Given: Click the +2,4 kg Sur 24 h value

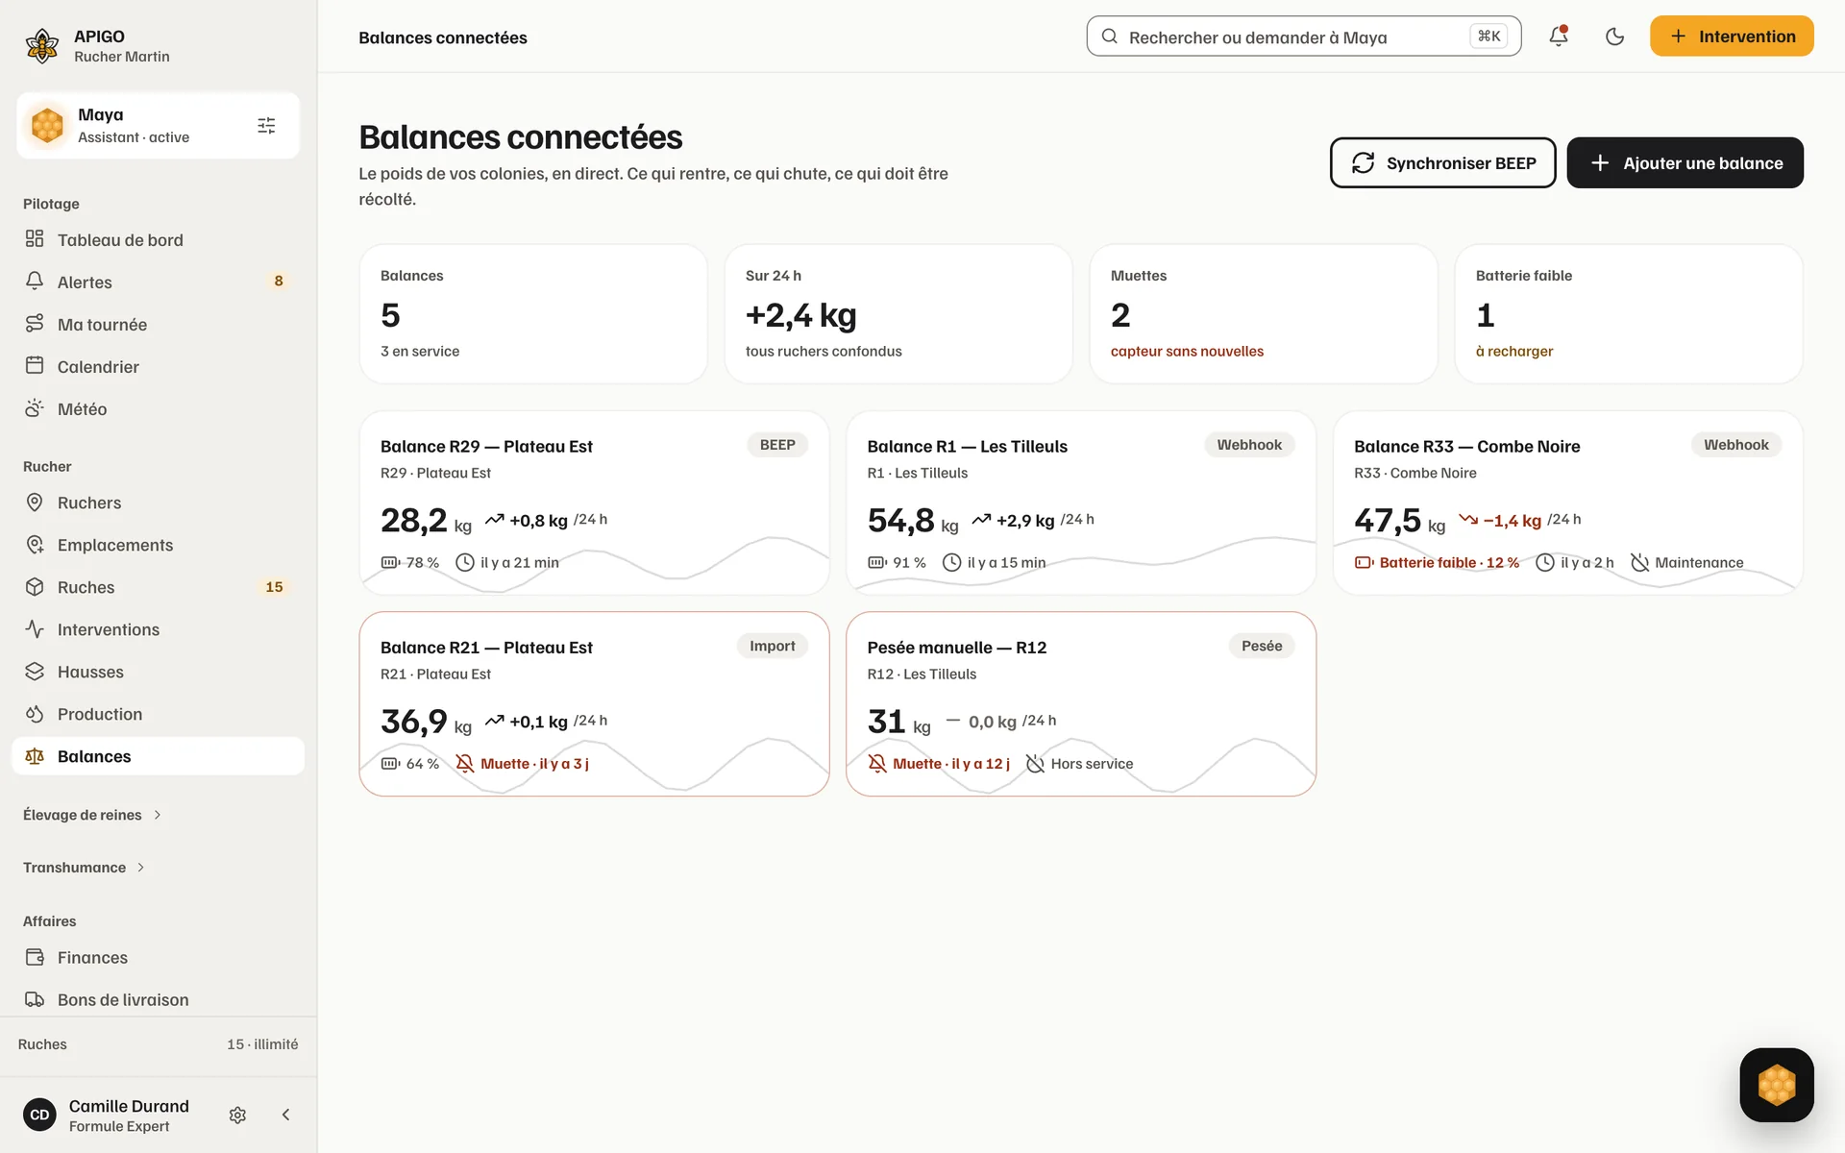Looking at the screenshot, I should (800, 315).
